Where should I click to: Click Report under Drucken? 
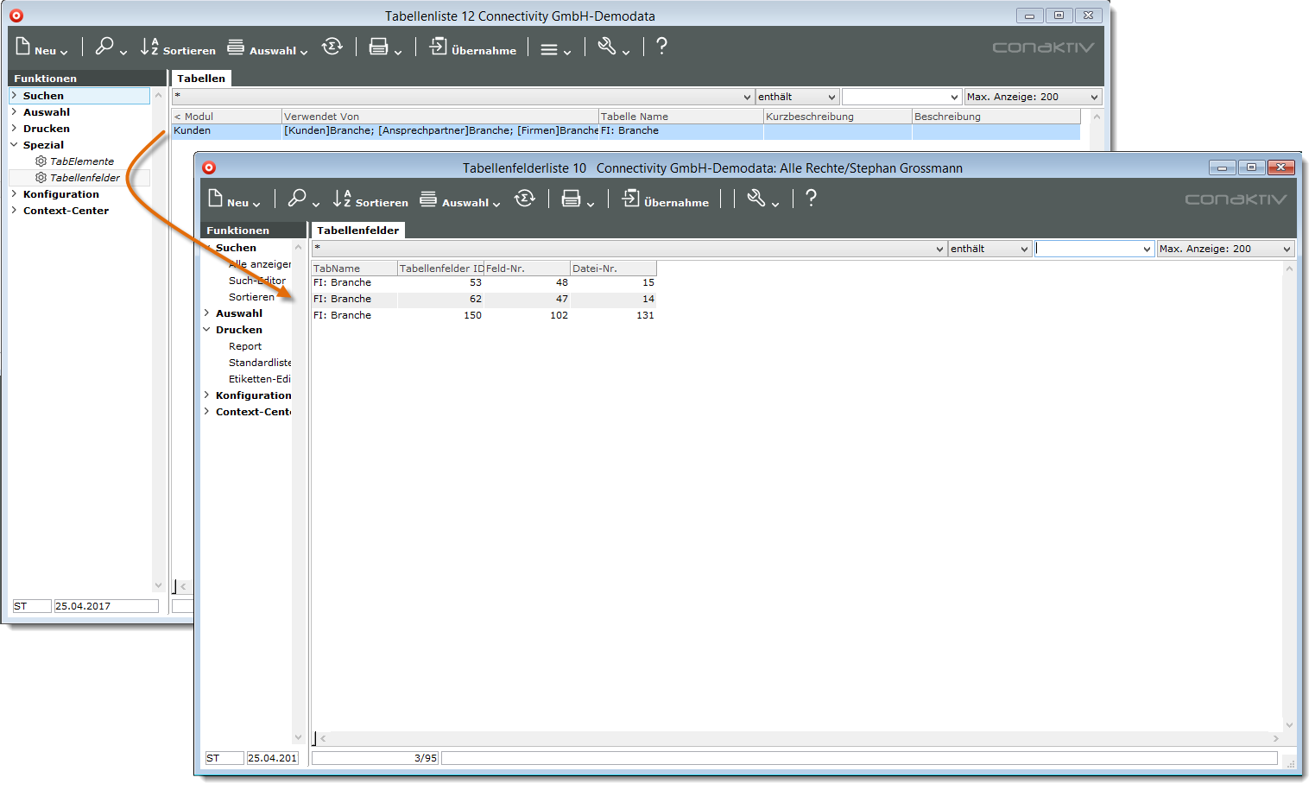245,346
